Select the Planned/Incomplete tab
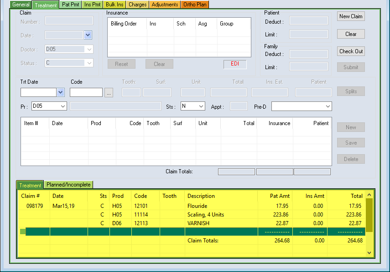The image size is (390, 272). [68, 185]
